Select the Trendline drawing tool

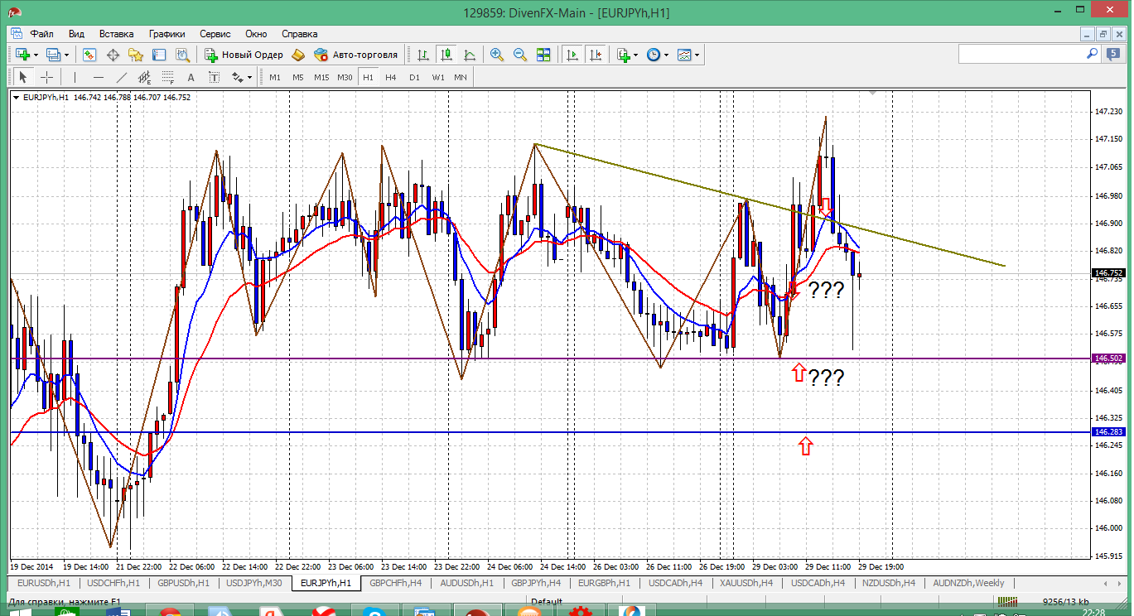point(122,77)
